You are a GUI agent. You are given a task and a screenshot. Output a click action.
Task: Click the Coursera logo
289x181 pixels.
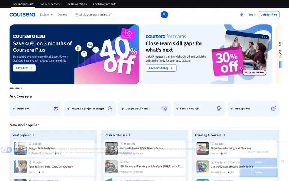tap(22, 14)
